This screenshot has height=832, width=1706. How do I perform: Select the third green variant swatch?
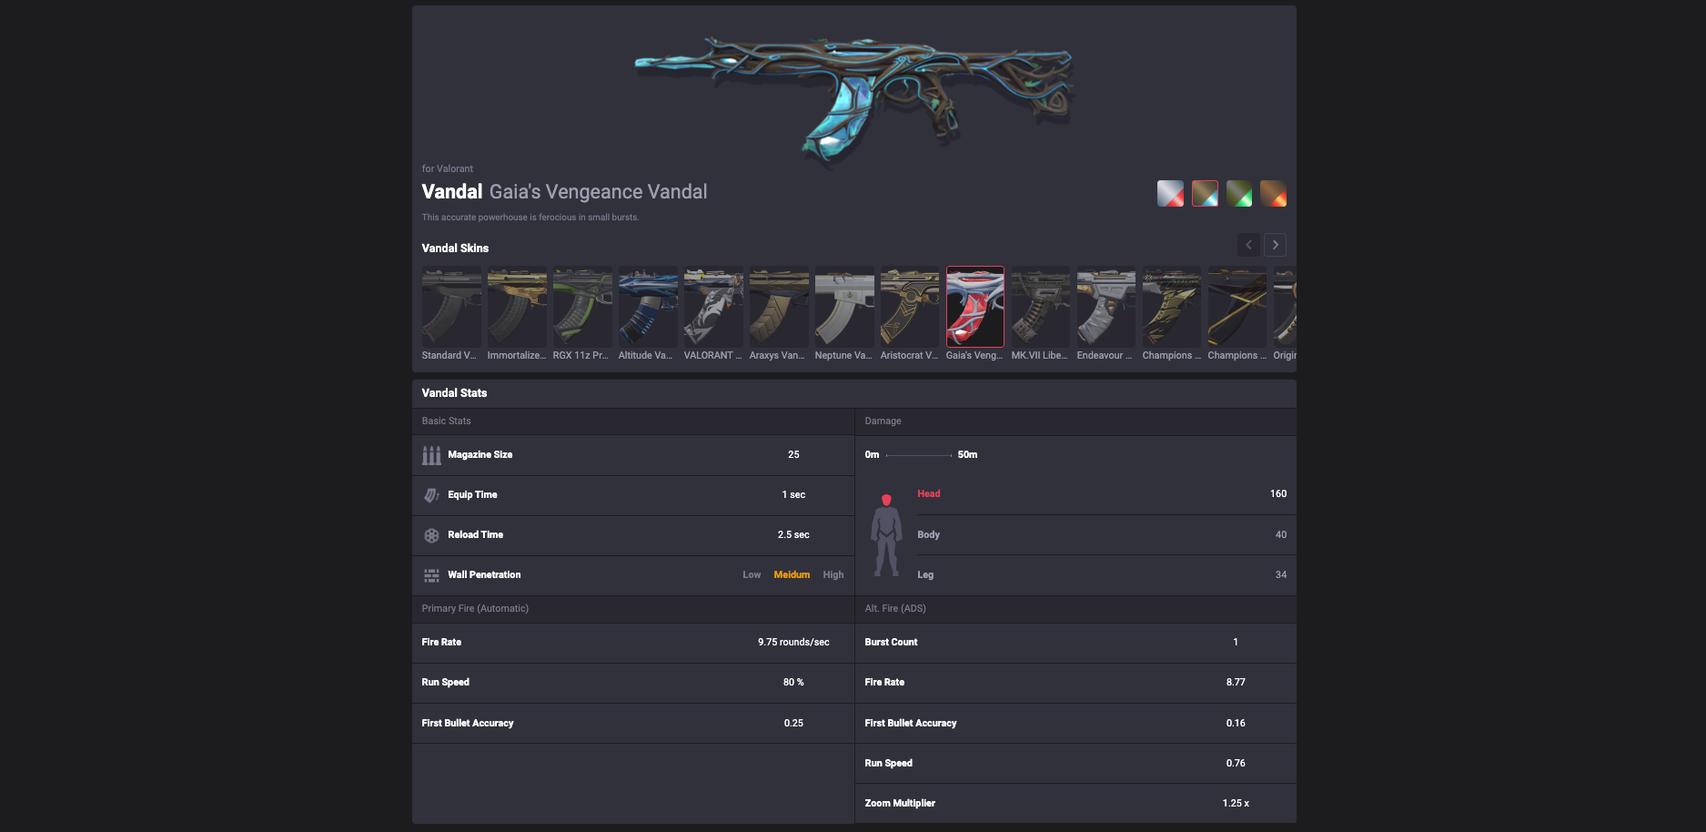[1239, 193]
